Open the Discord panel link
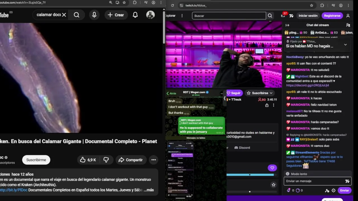358x201 pixels. (242, 147)
